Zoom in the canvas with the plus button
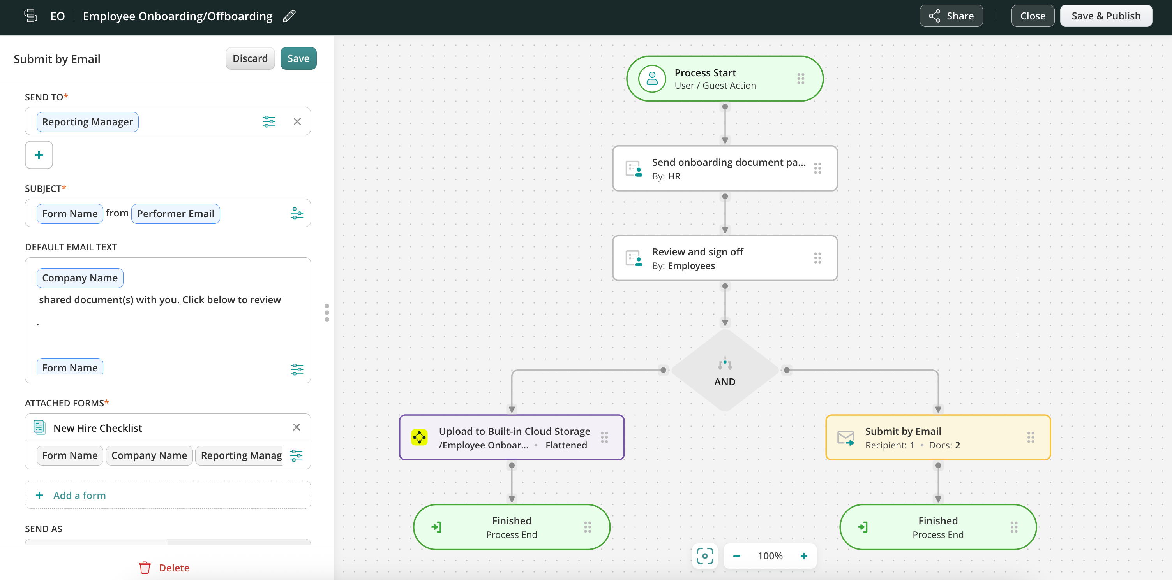This screenshot has height=580, width=1172. click(804, 556)
